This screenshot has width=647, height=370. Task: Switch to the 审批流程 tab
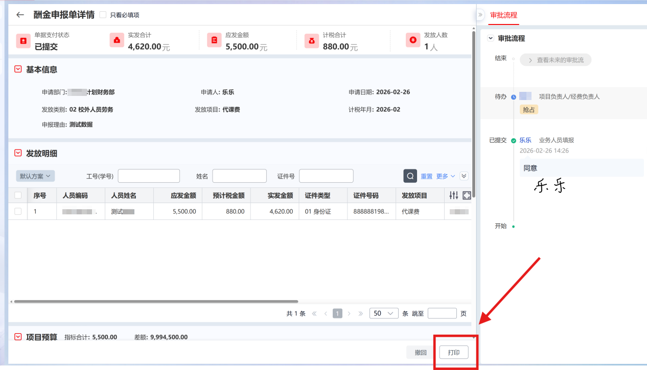click(x=503, y=15)
